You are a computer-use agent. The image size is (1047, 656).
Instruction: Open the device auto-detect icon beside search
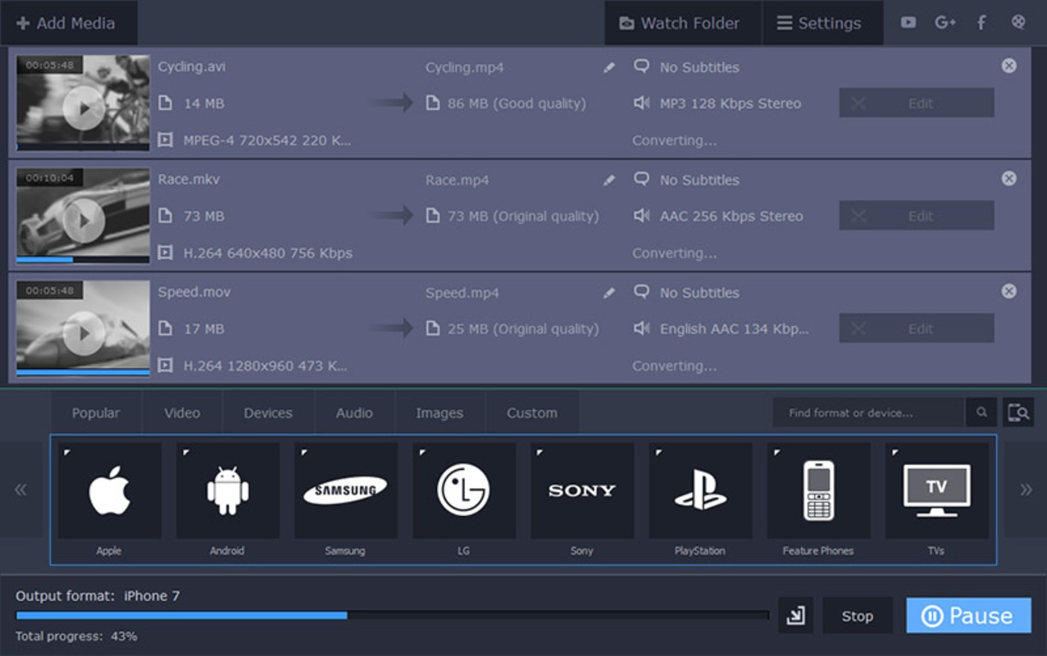pos(1018,412)
